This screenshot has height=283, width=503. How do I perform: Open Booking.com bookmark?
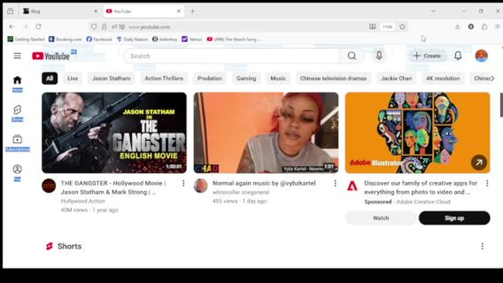coord(65,39)
